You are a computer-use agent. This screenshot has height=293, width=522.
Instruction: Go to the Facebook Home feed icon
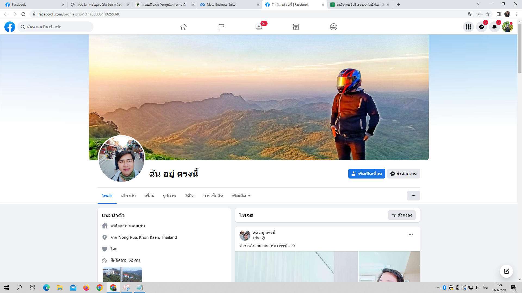tap(184, 27)
